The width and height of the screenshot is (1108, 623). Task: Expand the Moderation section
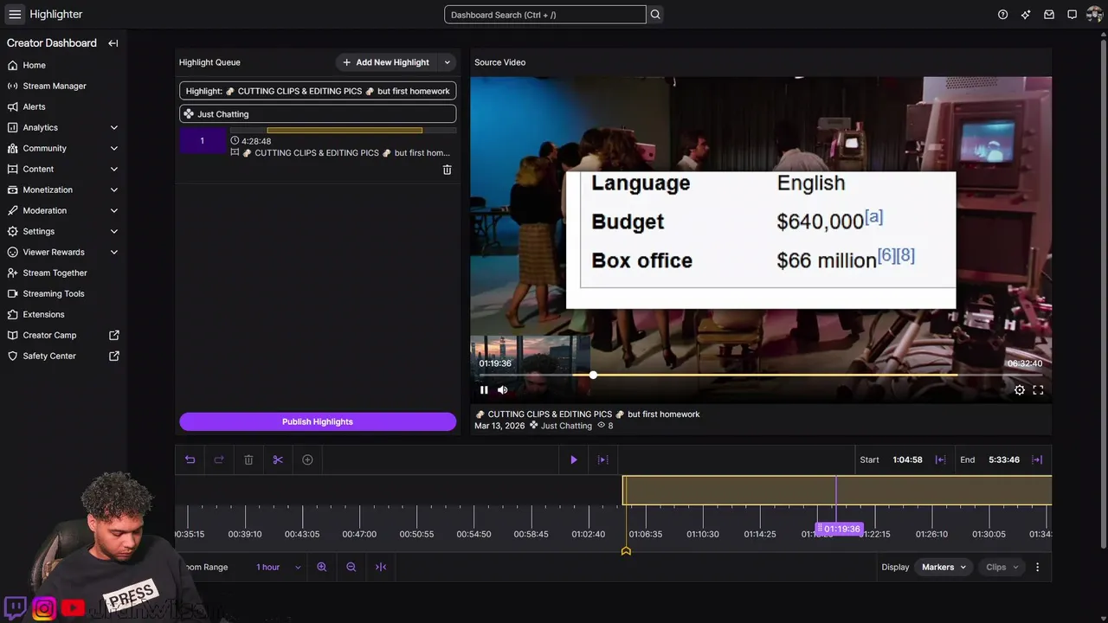click(x=114, y=210)
